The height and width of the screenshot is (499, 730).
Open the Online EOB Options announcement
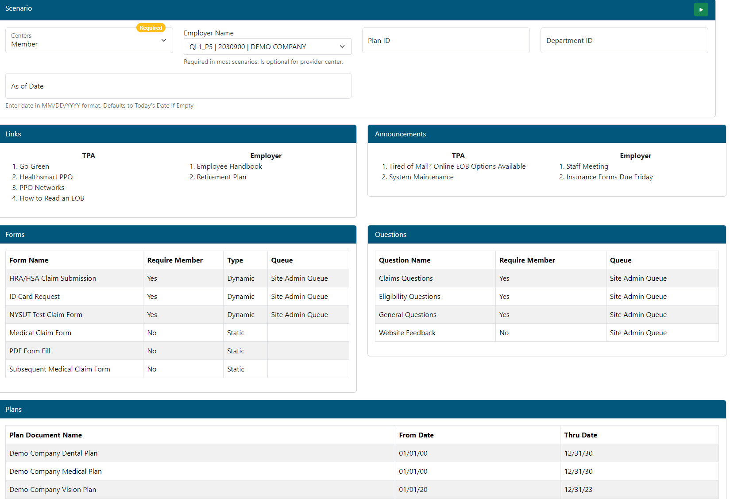457,166
